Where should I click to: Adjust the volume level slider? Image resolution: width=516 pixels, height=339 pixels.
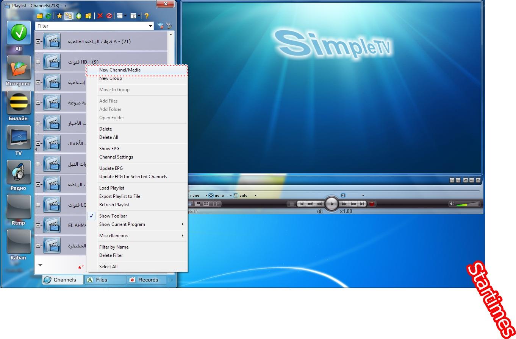(467, 204)
